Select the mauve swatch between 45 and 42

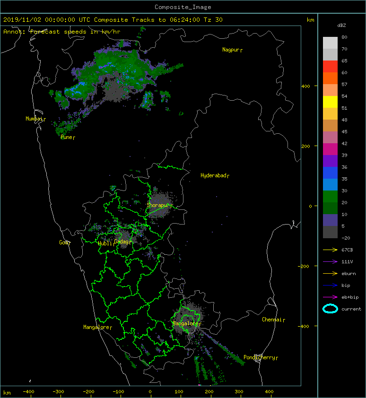pyautogui.click(x=330, y=137)
